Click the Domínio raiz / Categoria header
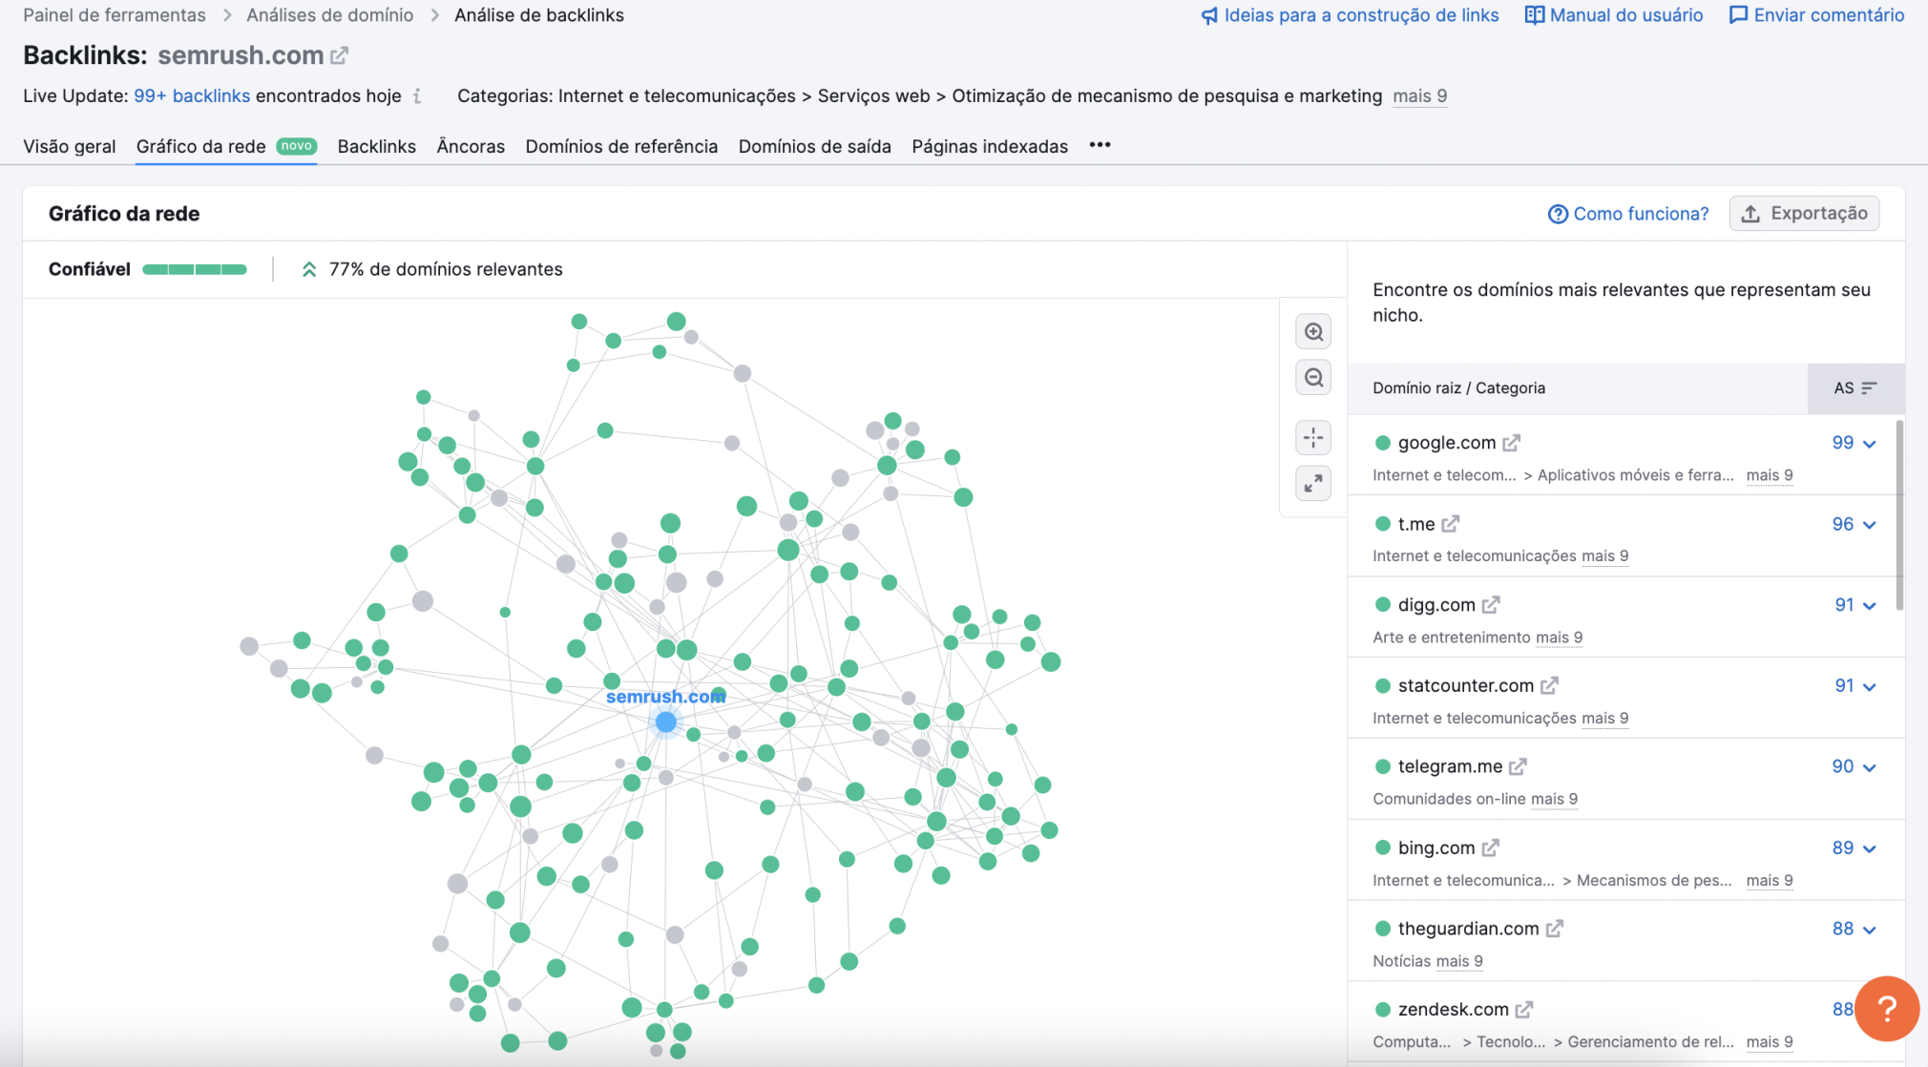The image size is (1928, 1067). [x=1458, y=388]
